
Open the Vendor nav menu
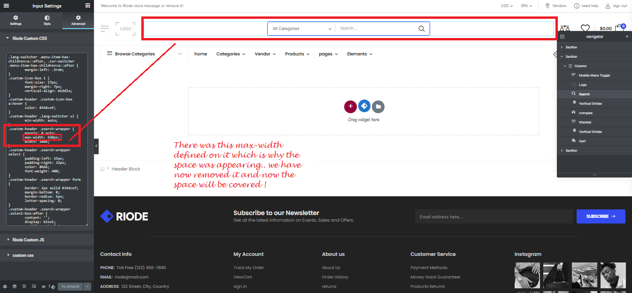pos(265,54)
